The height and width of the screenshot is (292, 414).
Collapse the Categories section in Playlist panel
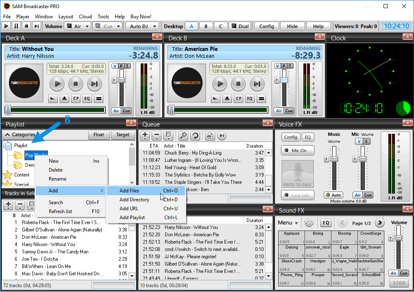(8, 135)
